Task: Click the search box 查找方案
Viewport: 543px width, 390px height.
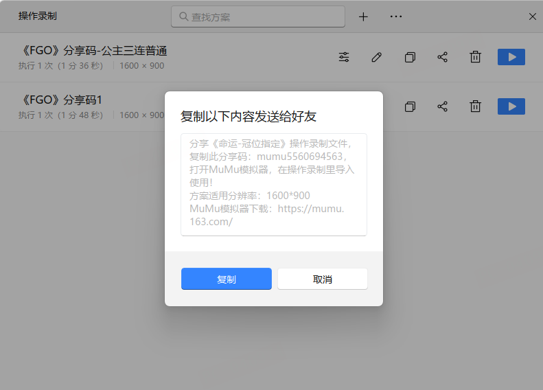Action: pyautogui.click(x=258, y=16)
